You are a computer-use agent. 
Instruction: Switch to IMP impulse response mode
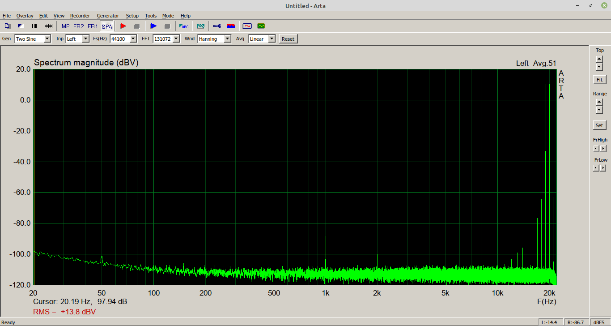65,26
